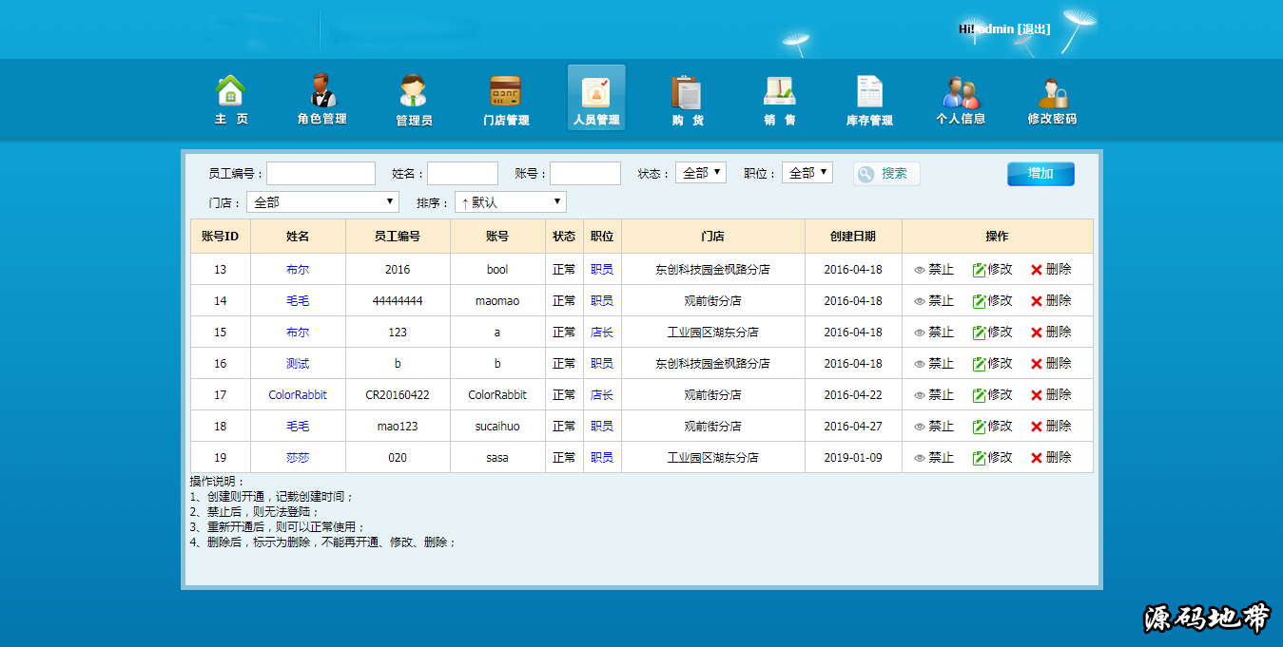Open name link 莎莎 in row 19
This screenshot has height=647, width=1283.
(x=298, y=458)
